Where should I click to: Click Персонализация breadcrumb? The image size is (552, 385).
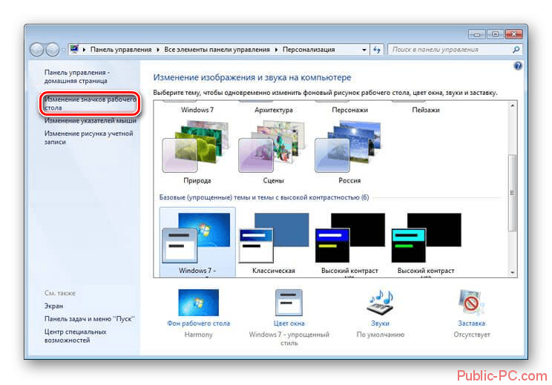click(309, 50)
